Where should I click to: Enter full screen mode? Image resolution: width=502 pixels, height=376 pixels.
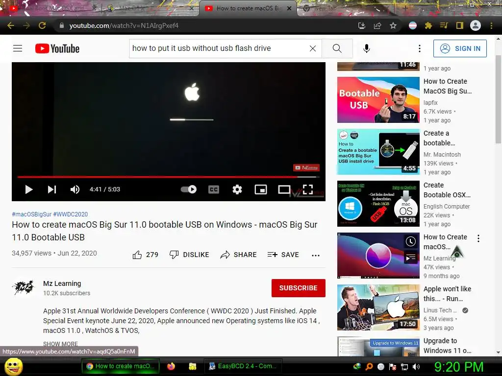click(x=308, y=189)
